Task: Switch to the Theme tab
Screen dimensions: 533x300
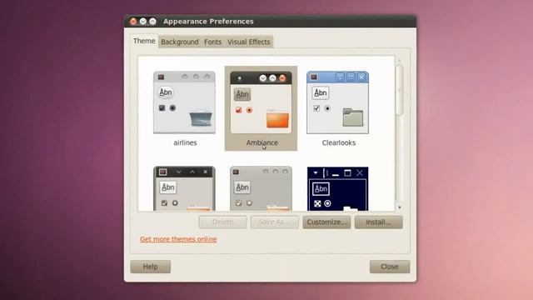Action: [x=144, y=41]
